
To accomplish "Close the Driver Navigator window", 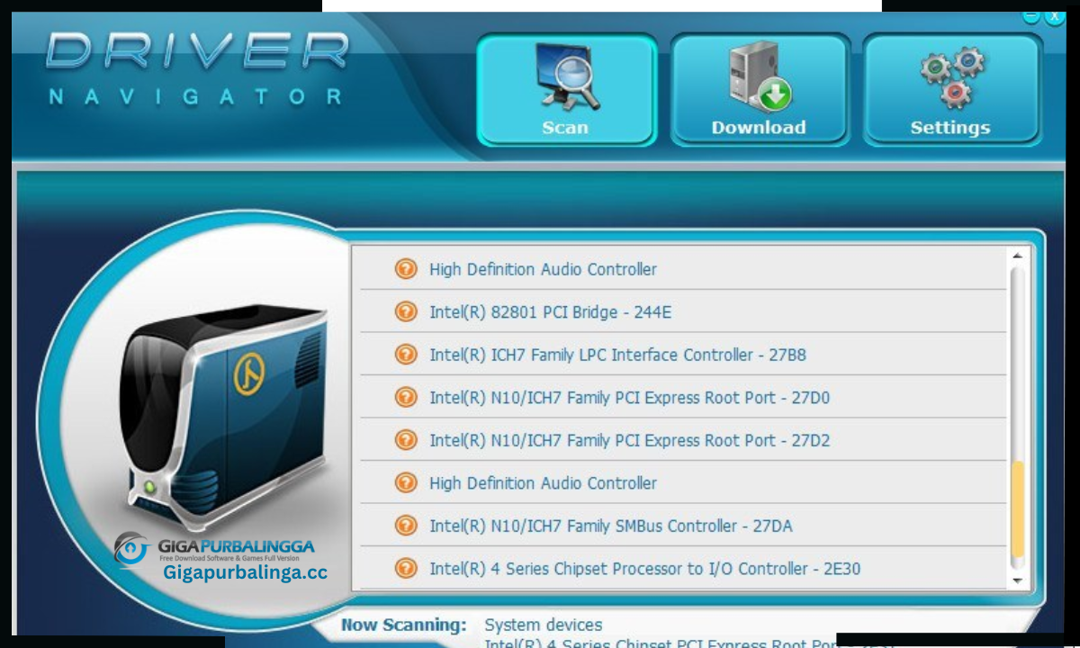I will tap(1055, 17).
